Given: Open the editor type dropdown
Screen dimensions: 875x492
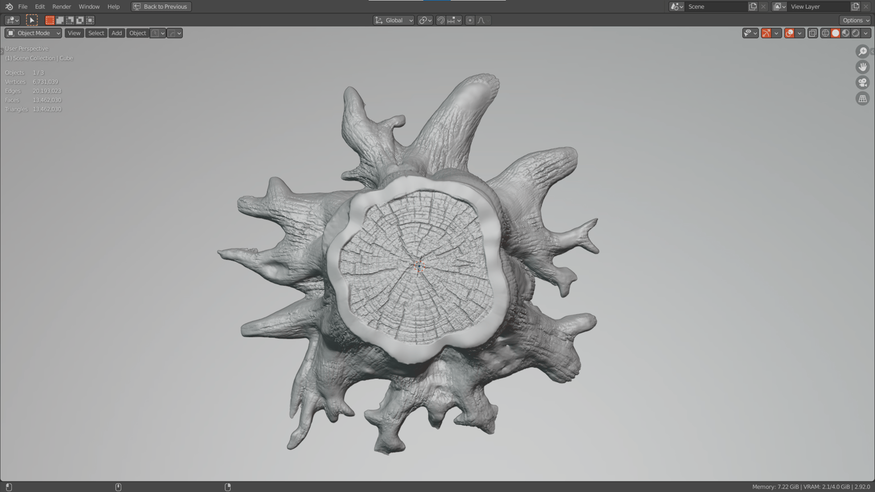Looking at the screenshot, I should coord(12,20).
